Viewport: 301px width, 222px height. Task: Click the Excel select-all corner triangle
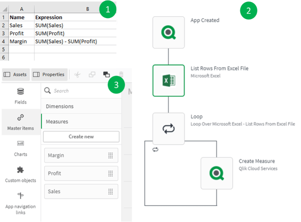pos(5,9)
